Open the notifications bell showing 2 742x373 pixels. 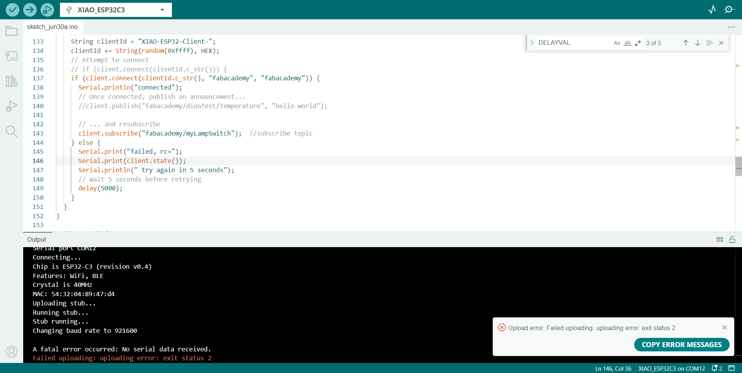point(717,368)
